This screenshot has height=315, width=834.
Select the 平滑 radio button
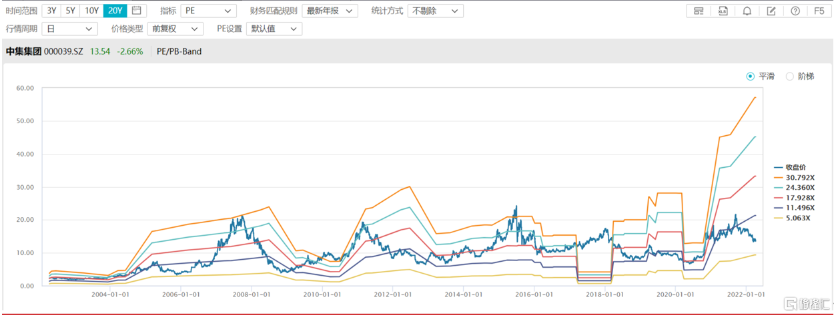point(750,77)
